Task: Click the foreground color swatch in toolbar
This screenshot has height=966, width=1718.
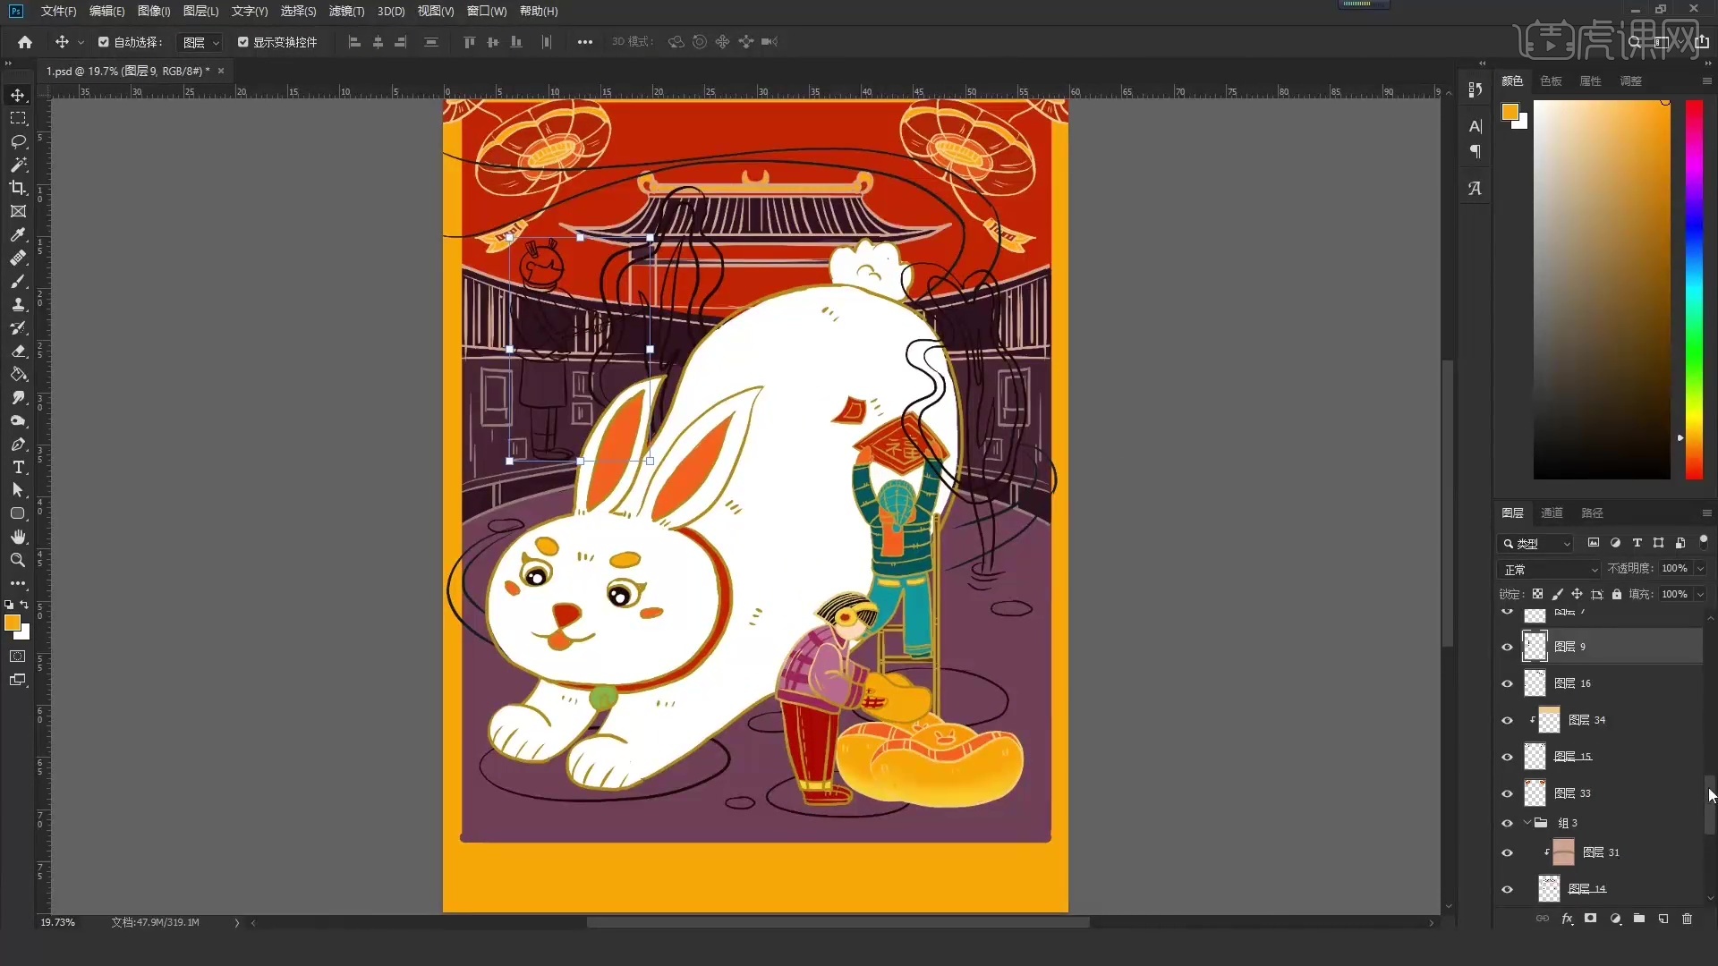Action: point(13,623)
